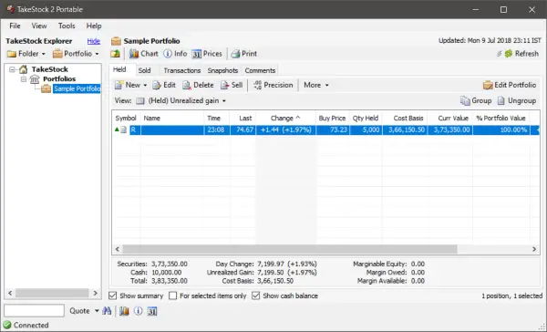Click the table scrollbar right arrow
The image size is (547, 332).
(534, 249)
